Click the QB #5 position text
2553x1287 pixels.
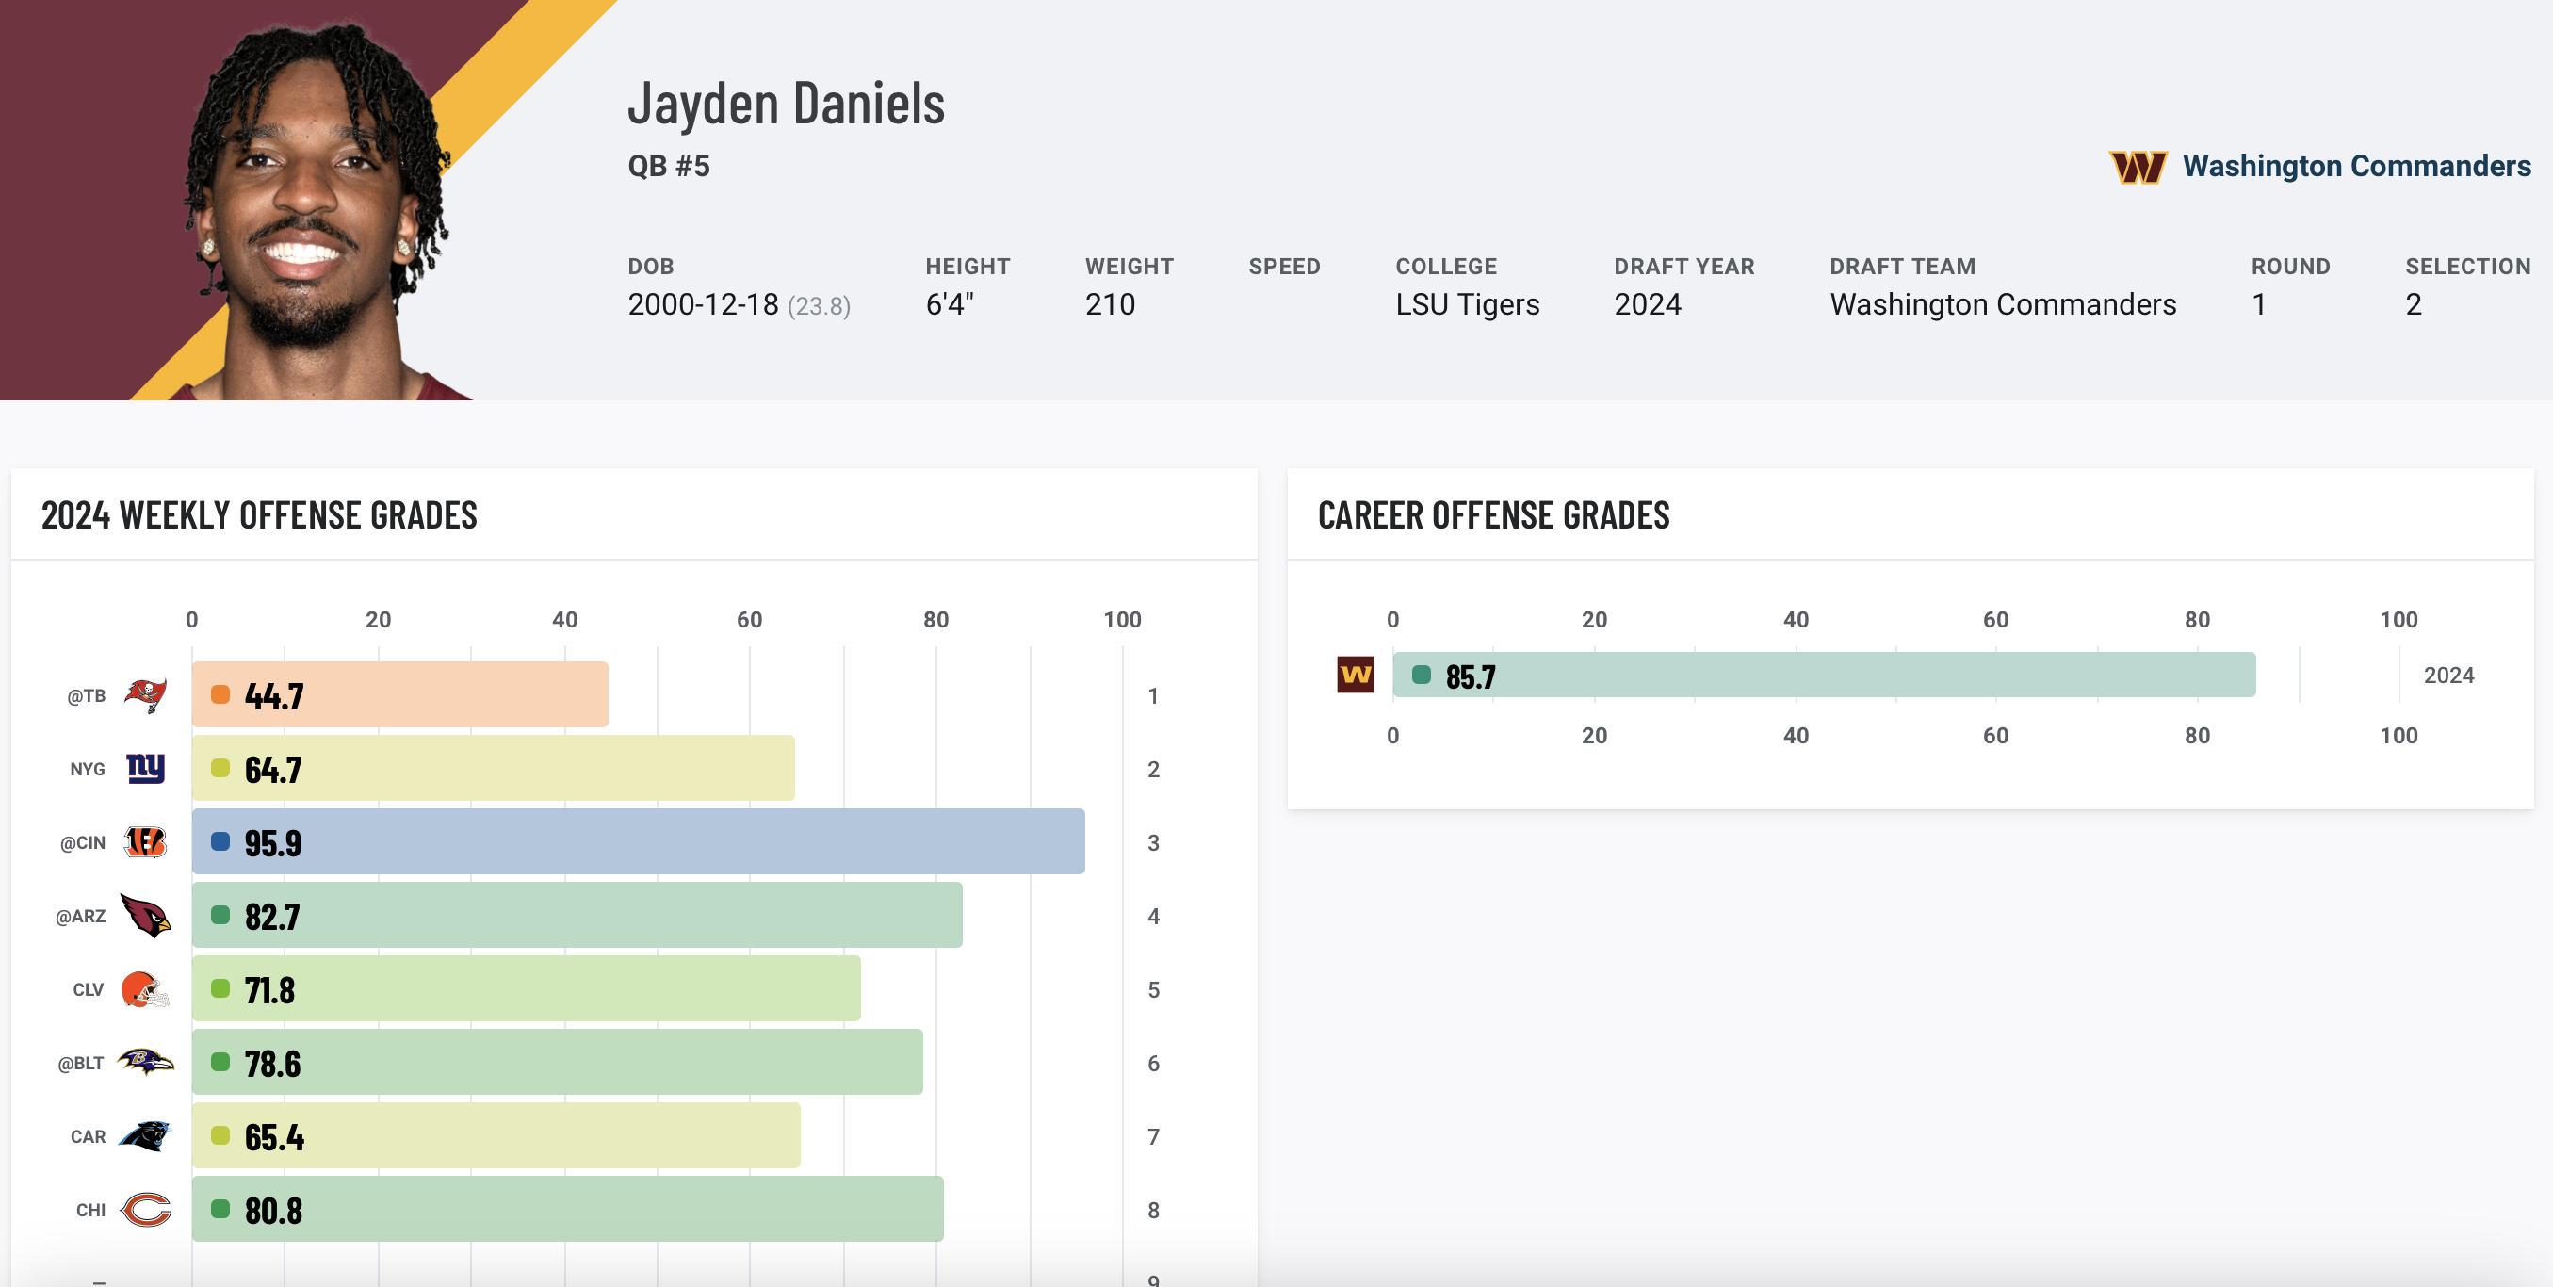tap(669, 166)
